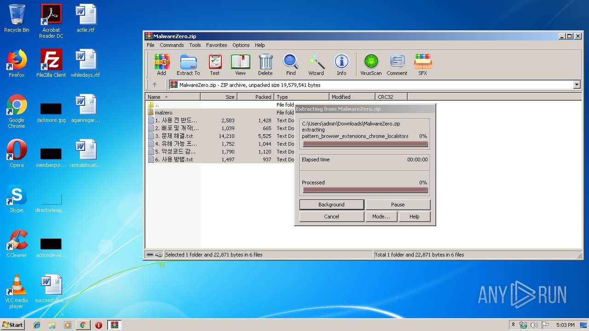589x331 pixels.
Task: Click the Find toolbar icon
Action: point(291,64)
